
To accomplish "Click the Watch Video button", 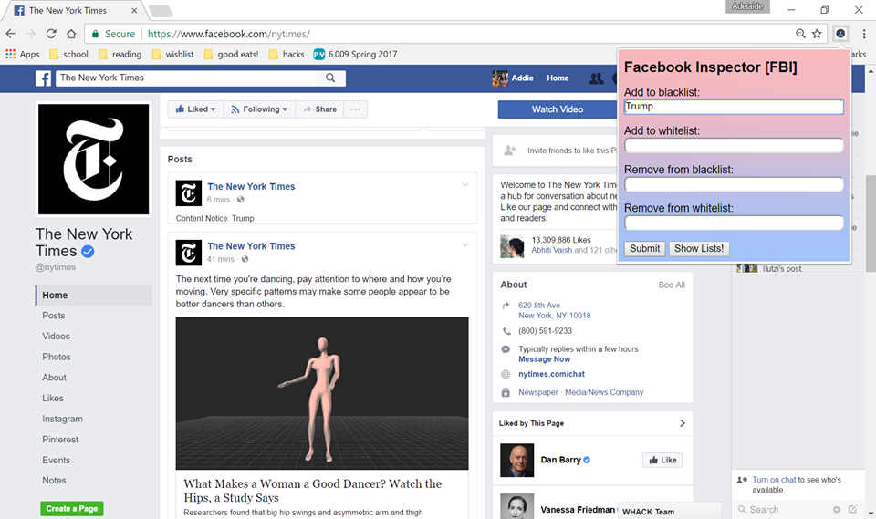I will pos(557,109).
